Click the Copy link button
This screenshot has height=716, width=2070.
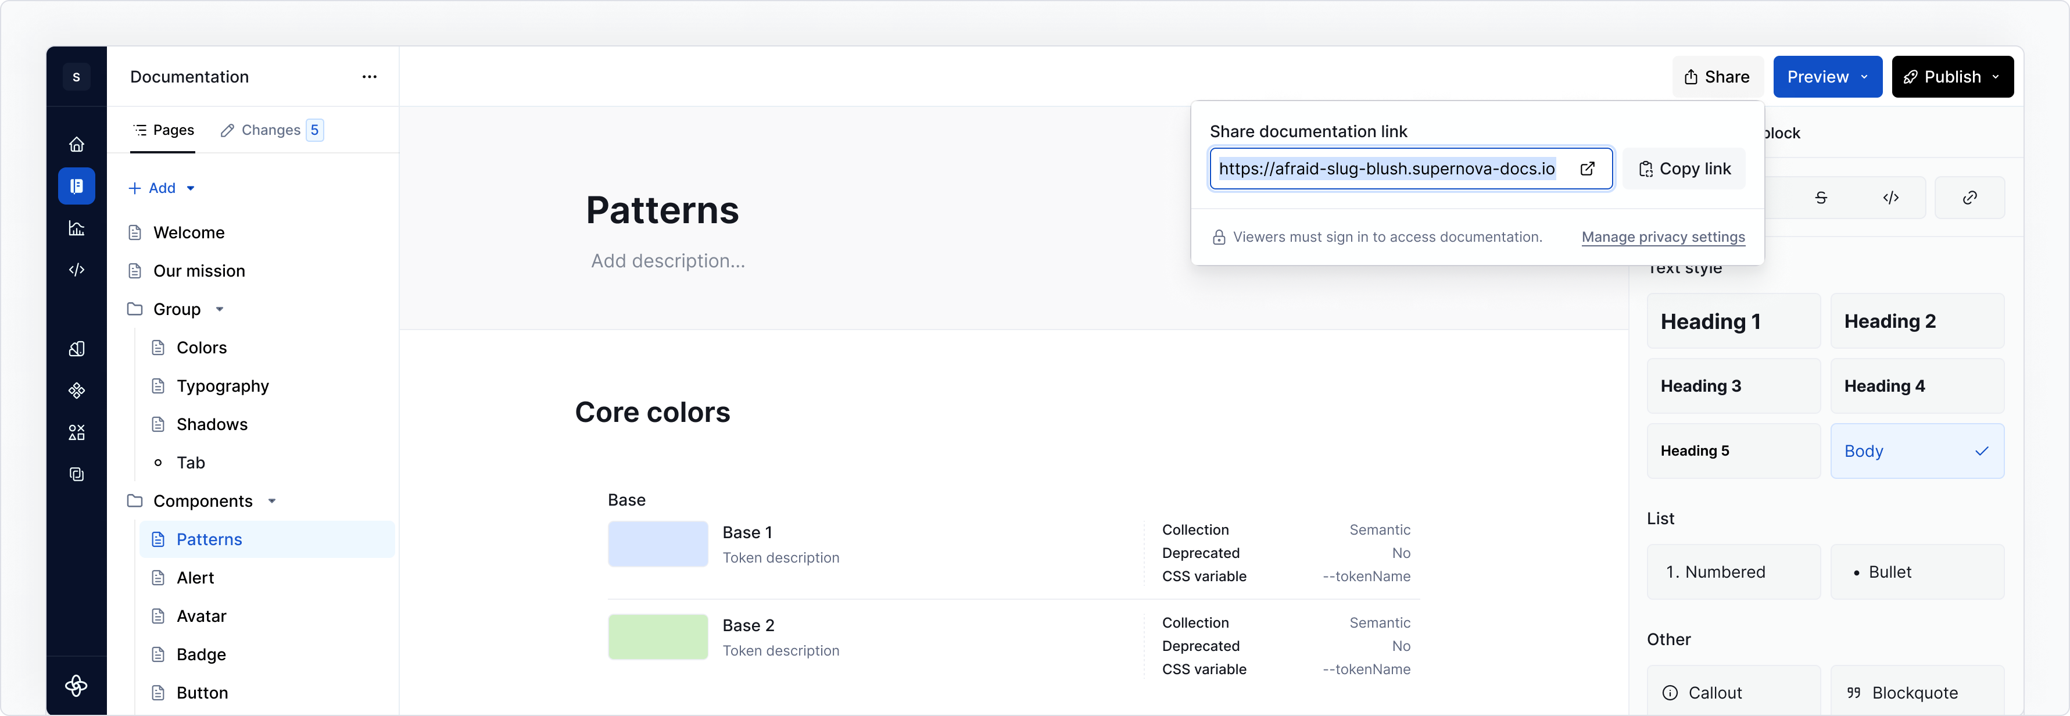coord(1684,169)
